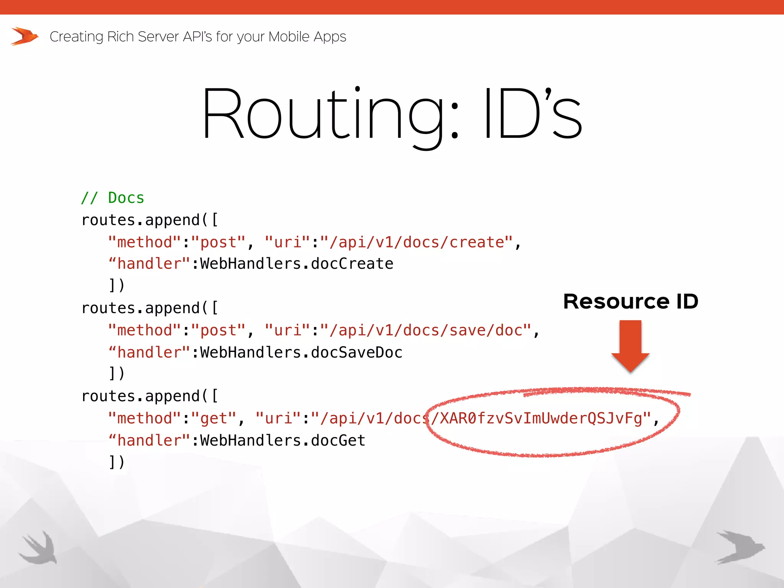Click the uri string "/api/v1/docs/save/doc"
This screenshot has width=784, height=588.
pyautogui.click(x=426, y=330)
